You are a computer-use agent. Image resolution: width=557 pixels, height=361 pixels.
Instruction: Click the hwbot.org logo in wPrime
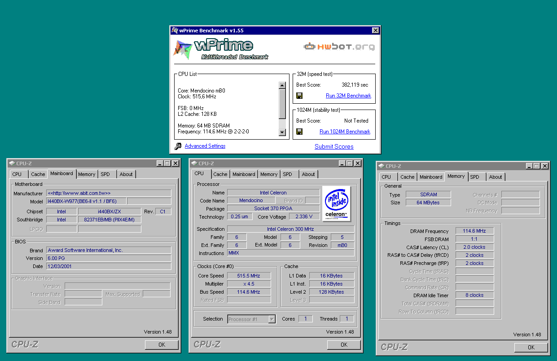pos(339,46)
